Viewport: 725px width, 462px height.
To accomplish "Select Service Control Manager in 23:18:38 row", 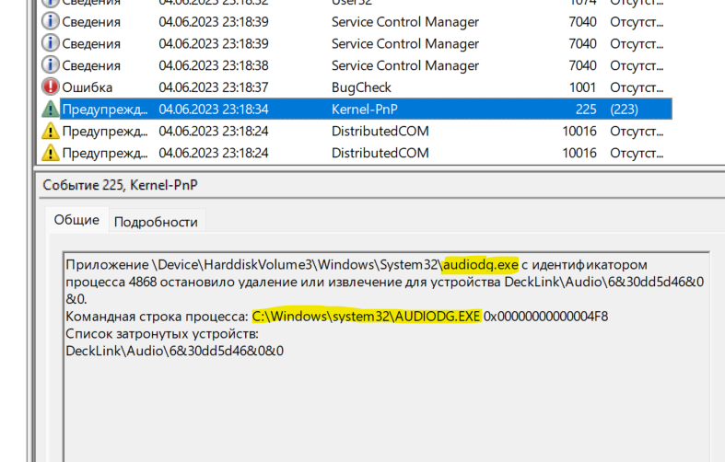I will click(x=405, y=65).
